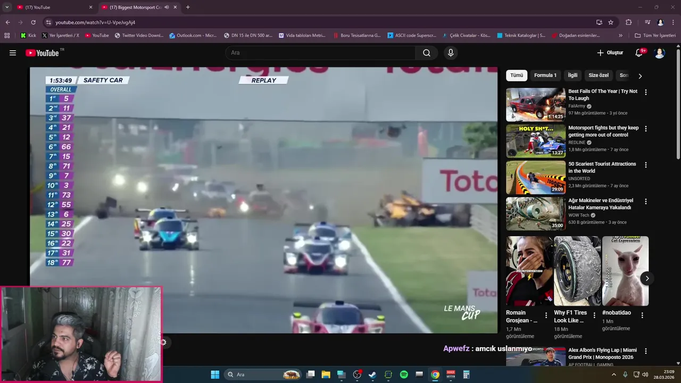The height and width of the screenshot is (383, 681).
Task: Open Motorsport fights video title
Action: pyautogui.click(x=603, y=131)
